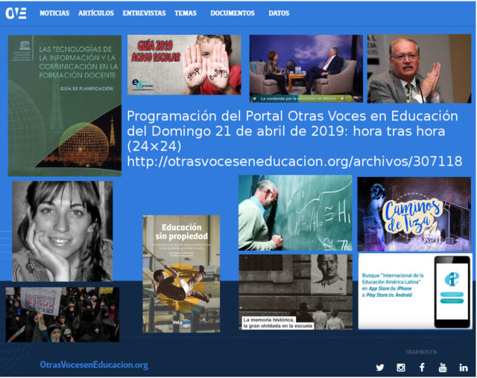This screenshot has height=378, width=477.
Task: Open the UNESCO Guía de Planificación cover
Action: pyautogui.click(x=64, y=105)
